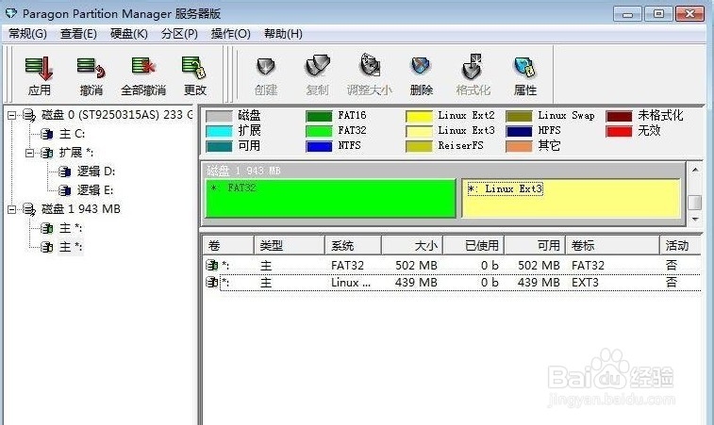Click the 系统 column header
The height and width of the screenshot is (425, 714).
pos(354,246)
